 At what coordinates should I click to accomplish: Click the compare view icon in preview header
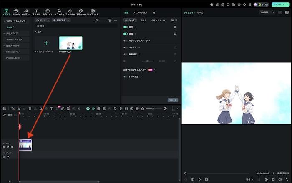pyautogui.click(x=280, y=12)
